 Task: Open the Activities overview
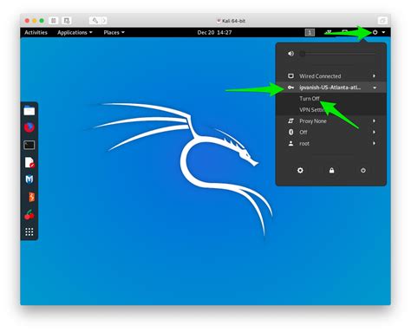(36, 32)
